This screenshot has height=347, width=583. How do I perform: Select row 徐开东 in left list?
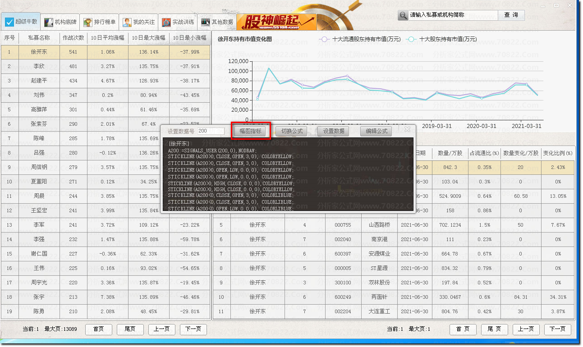coord(106,52)
